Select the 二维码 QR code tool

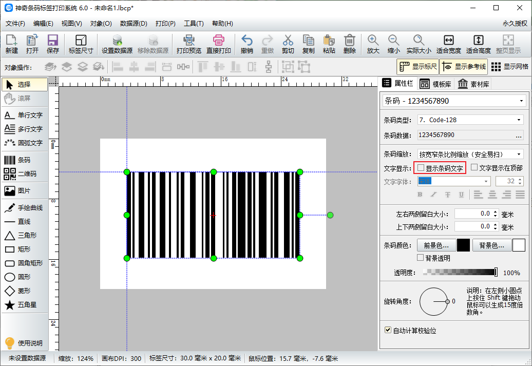(x=25, y=174)
